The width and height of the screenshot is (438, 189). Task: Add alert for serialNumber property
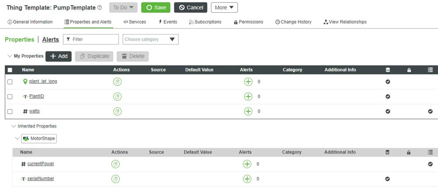point(247,179)
